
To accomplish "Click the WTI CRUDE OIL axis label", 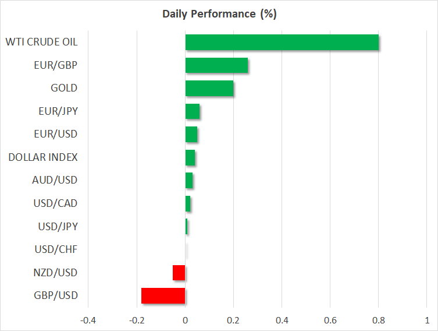I will click(41, 42).
